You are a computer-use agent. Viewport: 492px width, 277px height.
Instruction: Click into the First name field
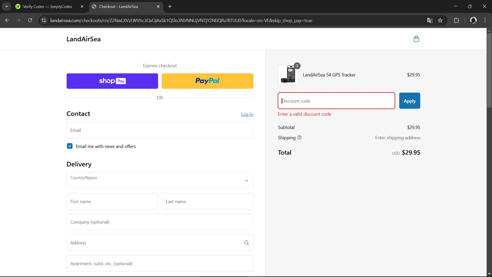(112, 201)
